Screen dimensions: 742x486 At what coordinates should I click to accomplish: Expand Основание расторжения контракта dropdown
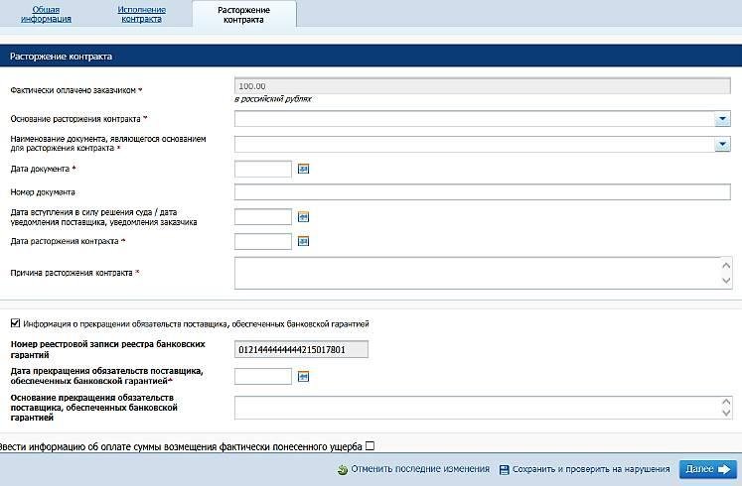point(722,119)
